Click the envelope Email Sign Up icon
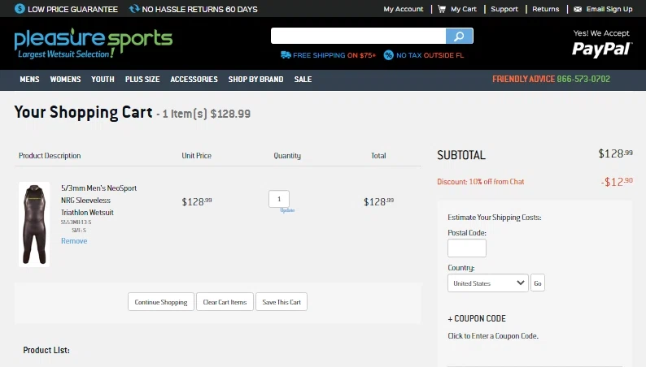Image resolution: width=646 pixels, height=367 pixels. tap(578, 9)
